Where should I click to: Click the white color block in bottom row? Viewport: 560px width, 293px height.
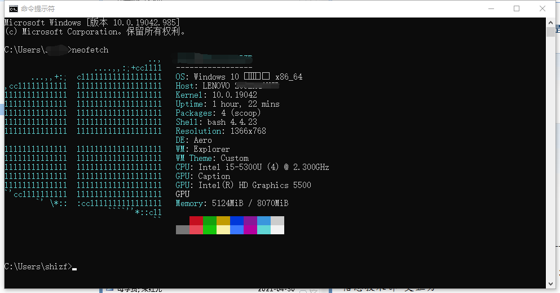277,230
